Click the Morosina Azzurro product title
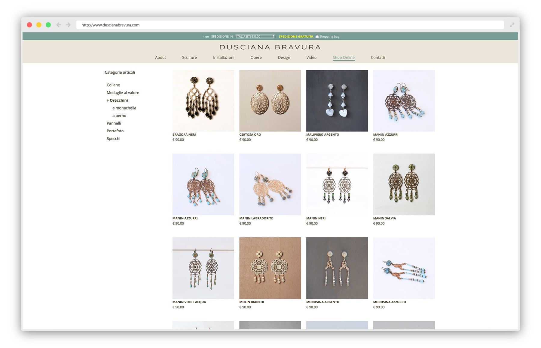The width and height of the screenshot is (541, 348). pyautogui.click(x=390, y=302)
